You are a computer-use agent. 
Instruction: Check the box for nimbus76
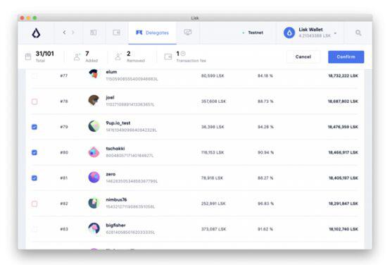click(x=34, y=204)
